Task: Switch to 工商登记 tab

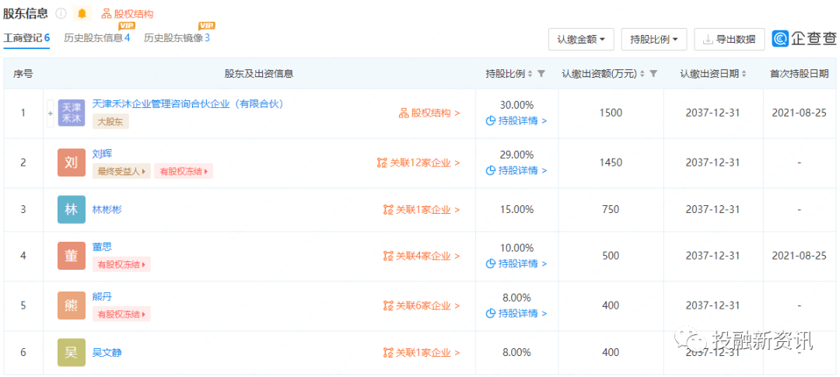Action: tap(26, 38)
